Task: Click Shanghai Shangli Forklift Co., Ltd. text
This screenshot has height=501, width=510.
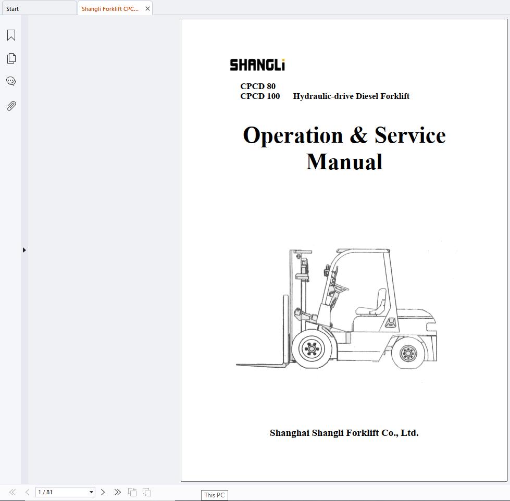Action: pos(344,433)
